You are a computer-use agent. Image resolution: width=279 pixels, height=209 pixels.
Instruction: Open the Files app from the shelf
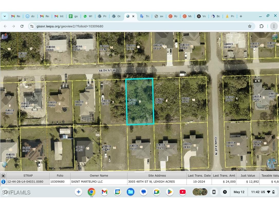[131, 192]
